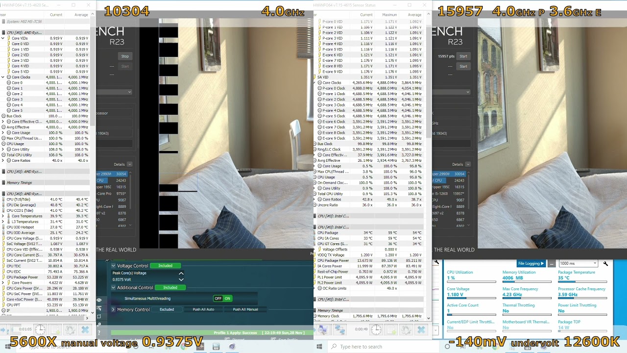Image resolution: width=627 pixels, height=353 pixels.
Task: Click the ellipsis button next to File Logging
Action: click(x=552, y=263)
